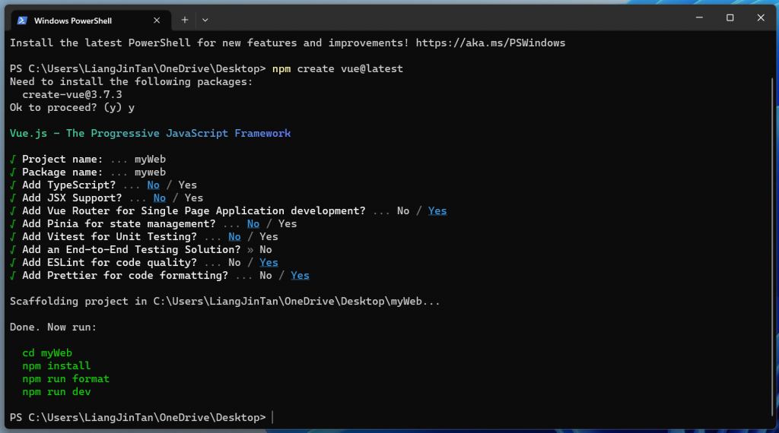Image resolution: width=779 pixels, height=433 pixels.
Task: Close the terminal window
Action: tap(761, 18)
